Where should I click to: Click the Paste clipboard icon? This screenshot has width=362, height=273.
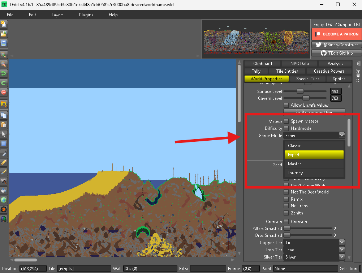(x=4, y=125)
